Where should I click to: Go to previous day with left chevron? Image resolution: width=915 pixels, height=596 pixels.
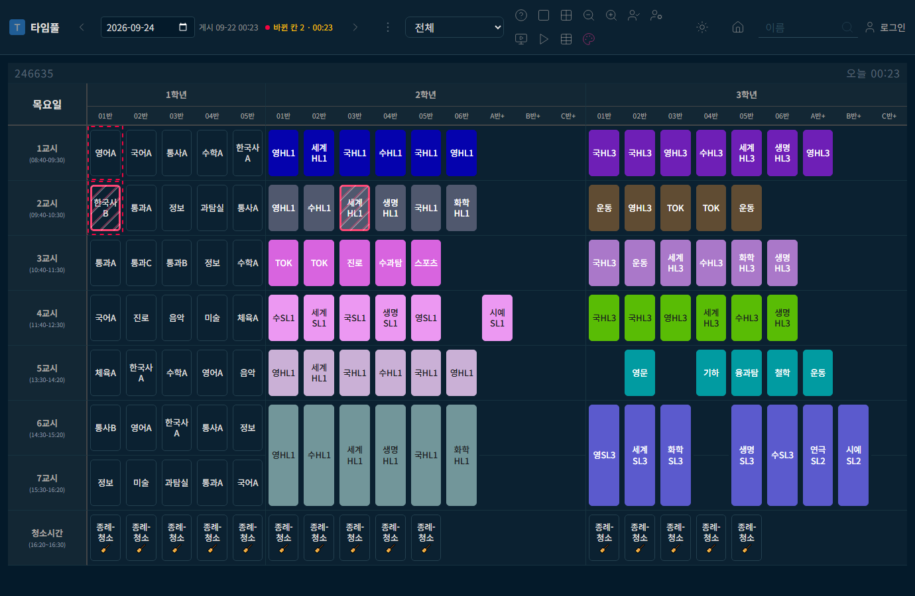[82, 27]
